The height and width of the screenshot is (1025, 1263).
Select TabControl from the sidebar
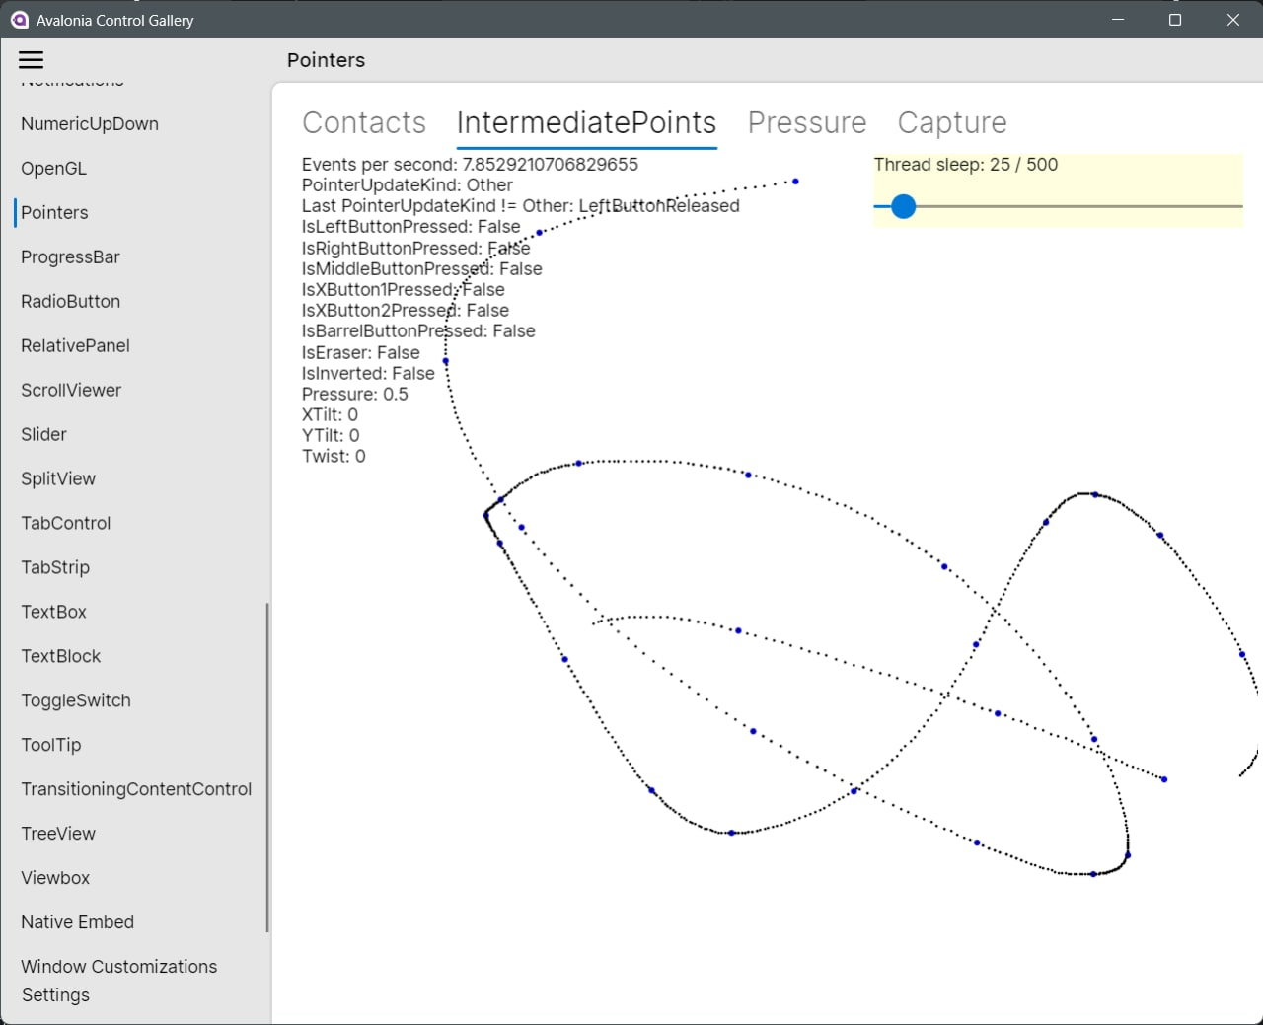[x=65, y=523]
